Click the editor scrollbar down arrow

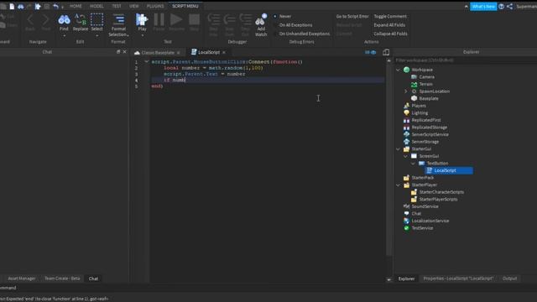[388, 279]
